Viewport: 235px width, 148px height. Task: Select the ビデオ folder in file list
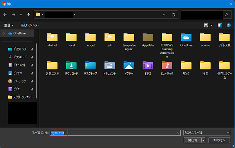point(148,68)
